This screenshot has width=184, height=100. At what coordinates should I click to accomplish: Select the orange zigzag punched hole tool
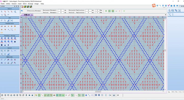(2, 26)
